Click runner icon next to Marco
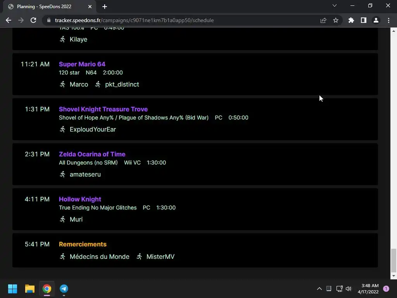Image resolution: width=397 pixels, height=298 pixels. (62, 84)
